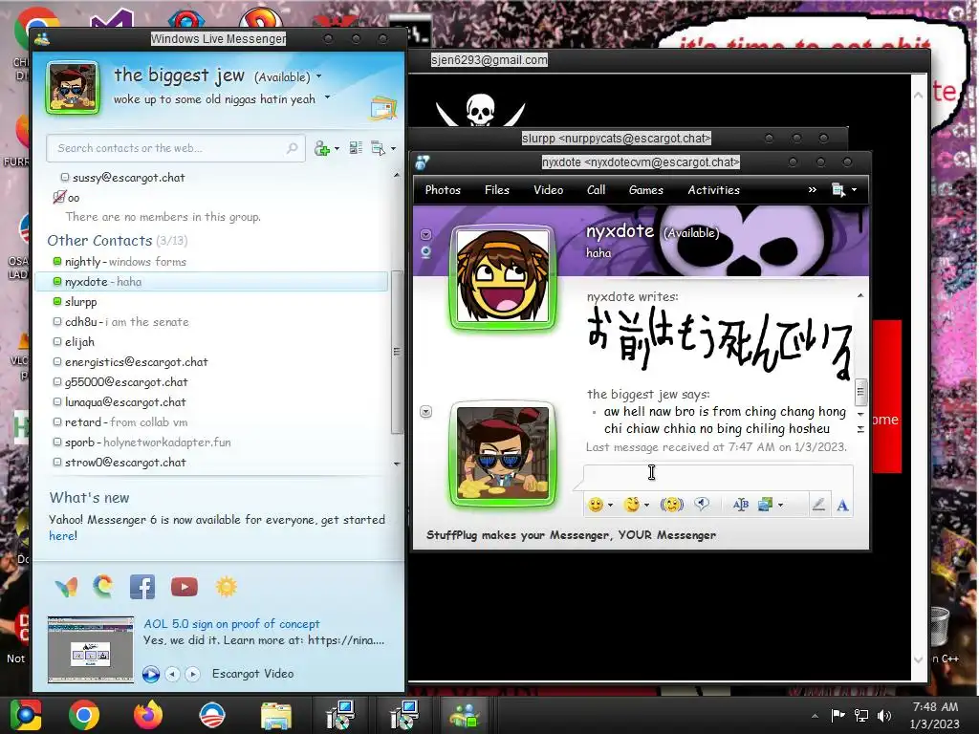979x734 pixels.
Task: Select contact 'cdh8u - i am the senate'
Action: coord(211,322)
